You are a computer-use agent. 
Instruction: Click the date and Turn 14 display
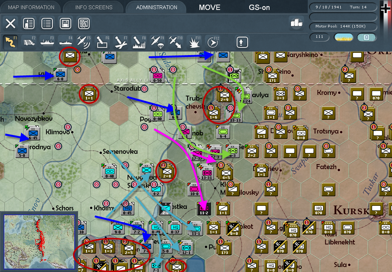pyautogui.click(x=343, y=7)
